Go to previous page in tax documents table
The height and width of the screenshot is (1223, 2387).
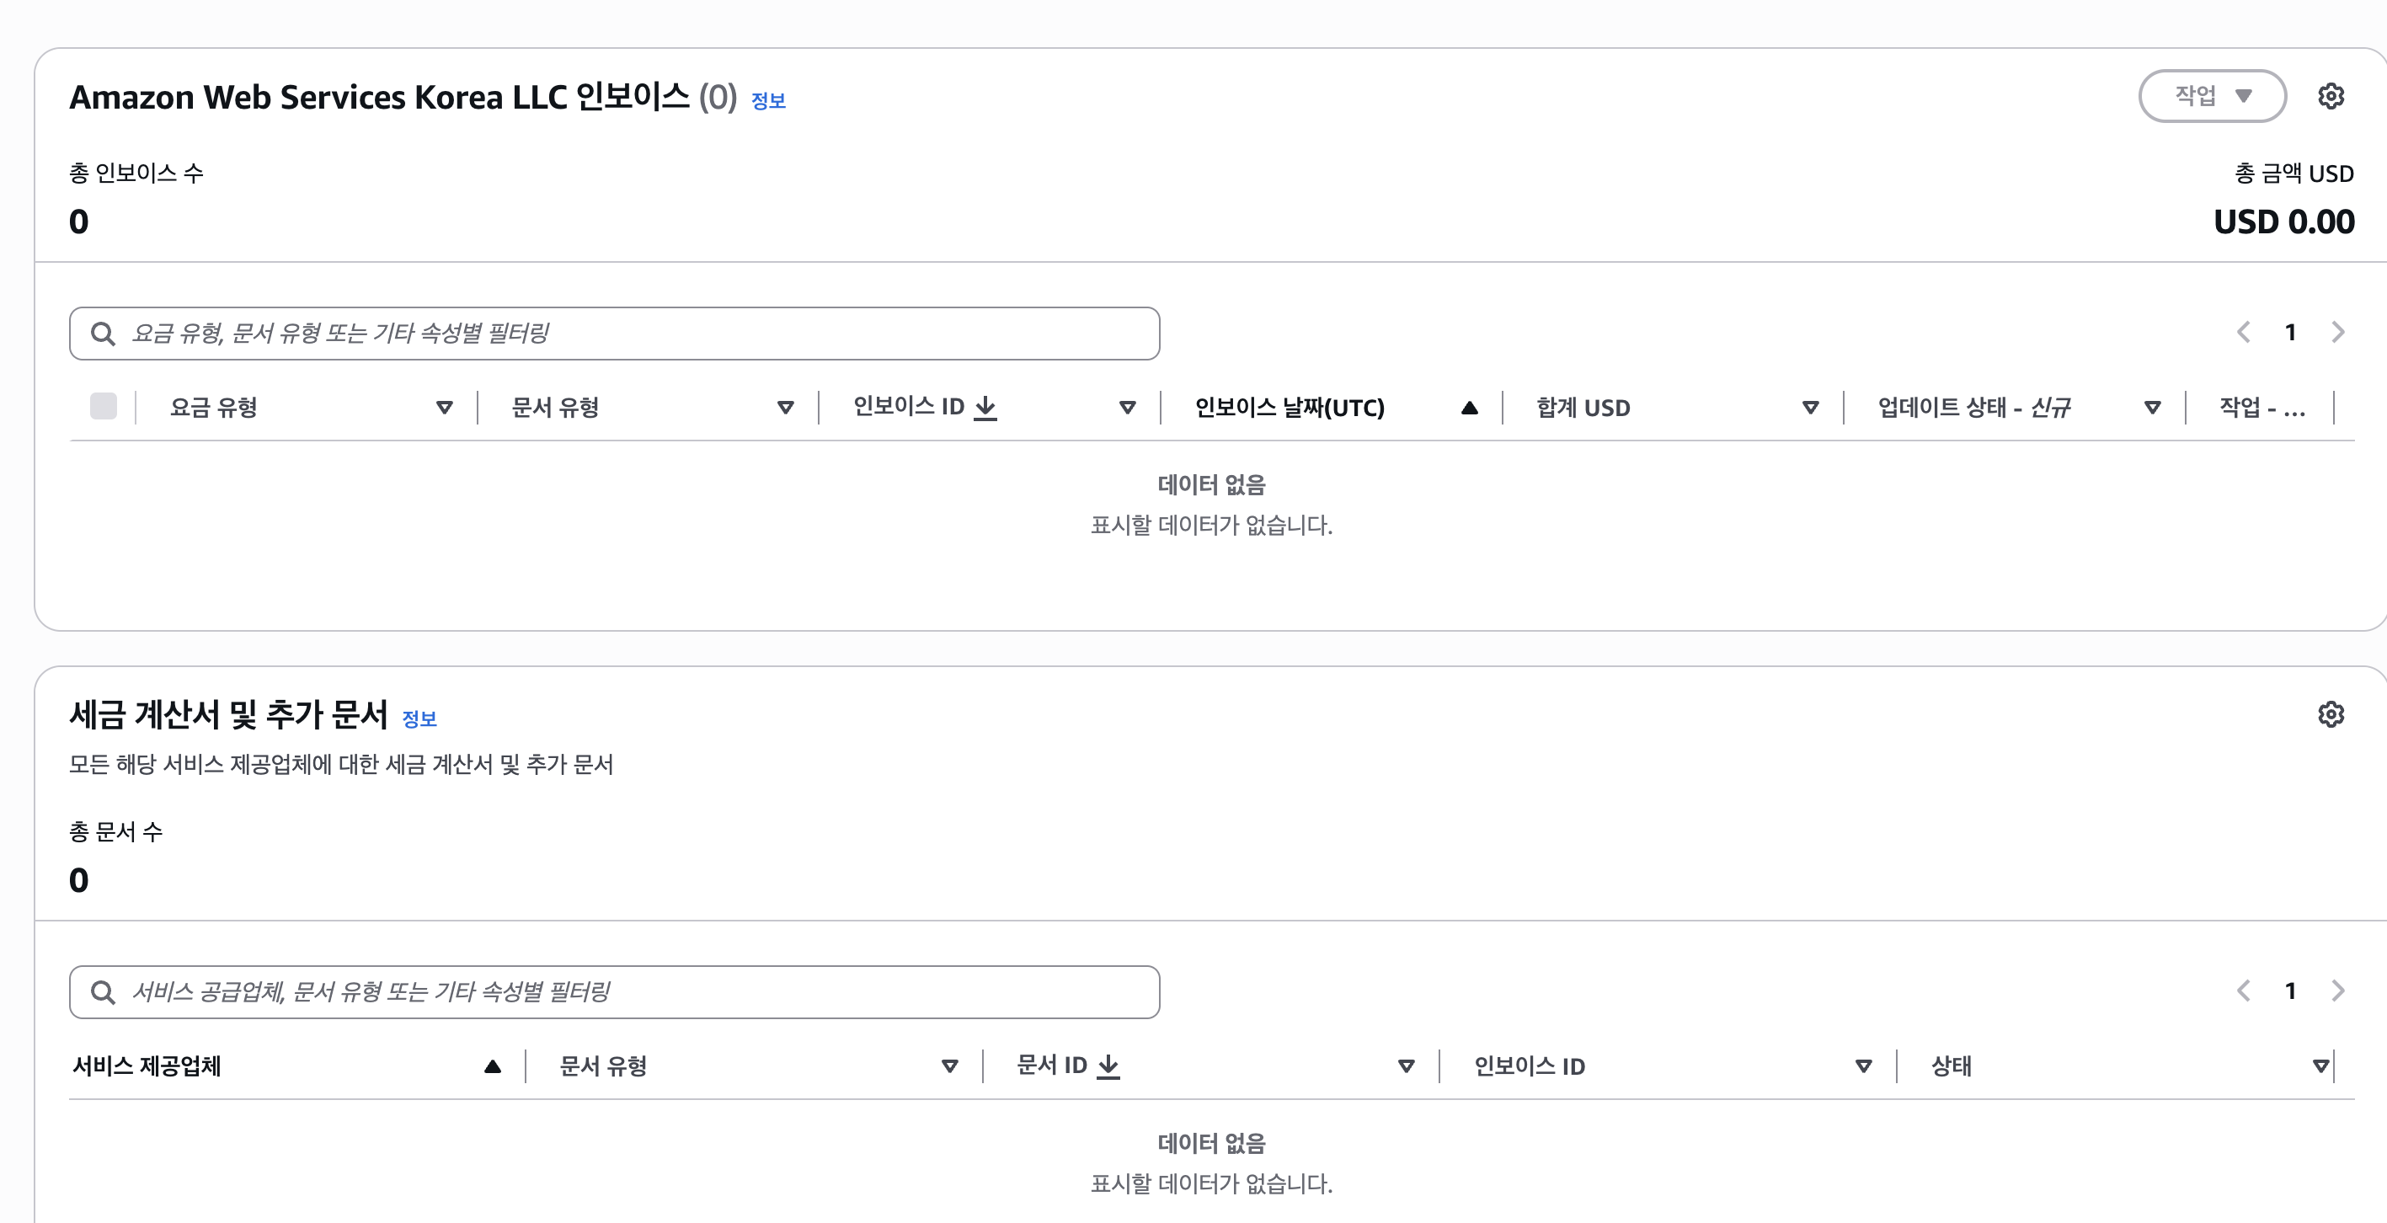pyautogui.click(x=2243, y=991)
